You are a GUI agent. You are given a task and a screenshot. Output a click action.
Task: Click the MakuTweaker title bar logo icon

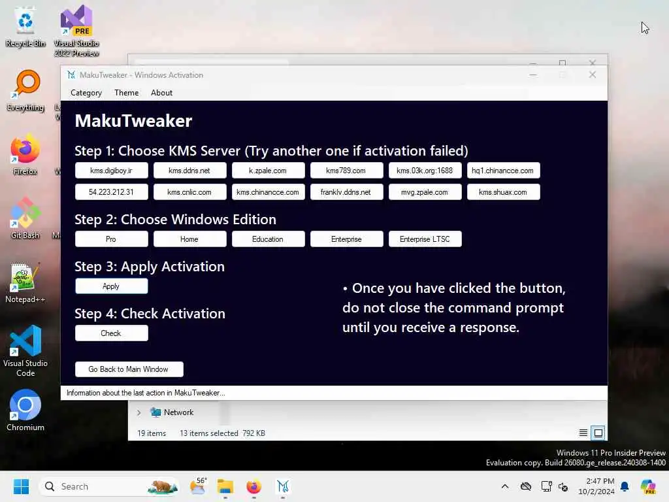coord(71,75)
